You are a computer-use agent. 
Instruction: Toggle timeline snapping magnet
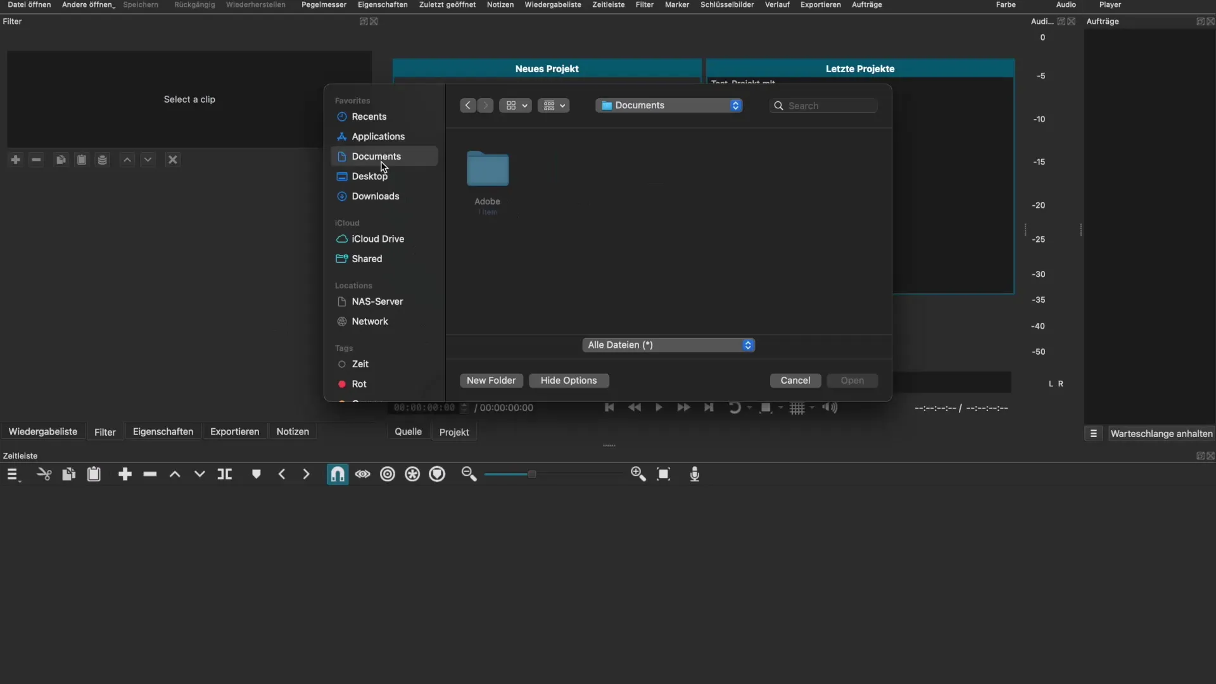coord(338,474)
